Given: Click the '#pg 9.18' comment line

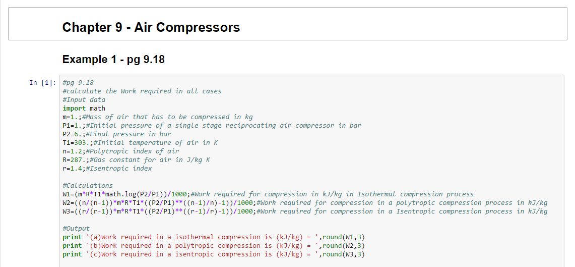Looking at the screenshot, I should pyautogui.click(x=78, y=83).
